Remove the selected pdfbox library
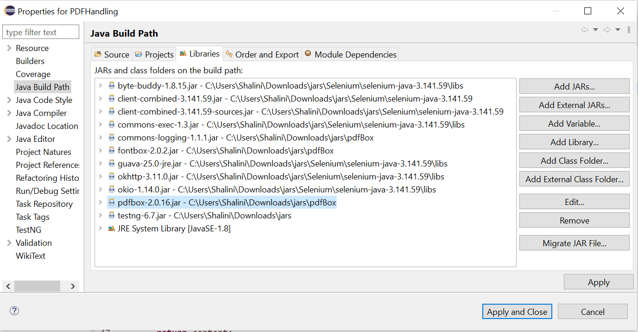638x332 pixels. tap(574, 220)
